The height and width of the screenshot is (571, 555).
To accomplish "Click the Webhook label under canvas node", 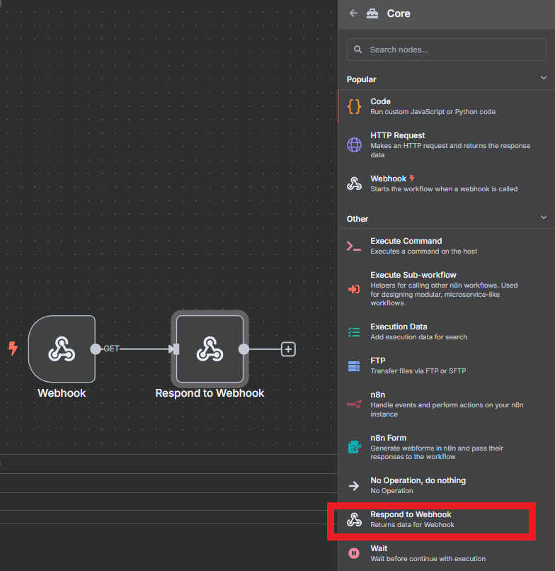I will tap(62, 393).
